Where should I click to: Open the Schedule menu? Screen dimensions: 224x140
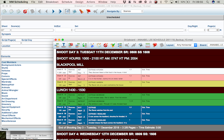67,2
